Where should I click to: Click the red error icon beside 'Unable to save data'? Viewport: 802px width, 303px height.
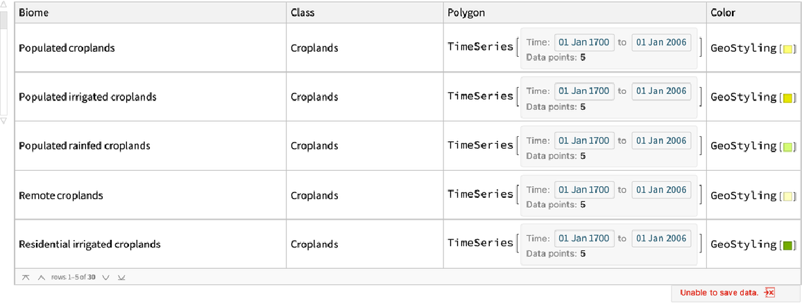[x=769, y=293]
